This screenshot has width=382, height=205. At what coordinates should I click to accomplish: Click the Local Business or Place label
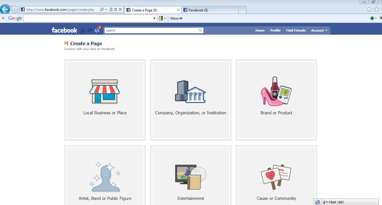105,113
